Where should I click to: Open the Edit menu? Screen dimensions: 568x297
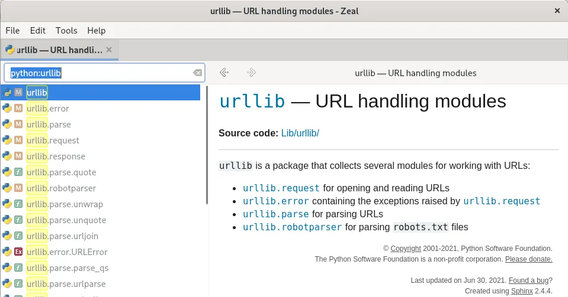38,31
